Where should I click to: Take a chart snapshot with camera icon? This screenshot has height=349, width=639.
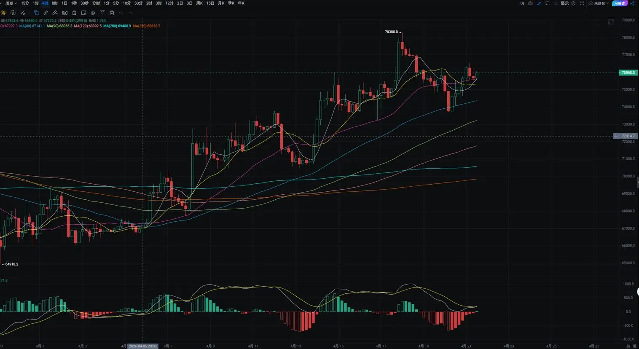click(530, 3)
